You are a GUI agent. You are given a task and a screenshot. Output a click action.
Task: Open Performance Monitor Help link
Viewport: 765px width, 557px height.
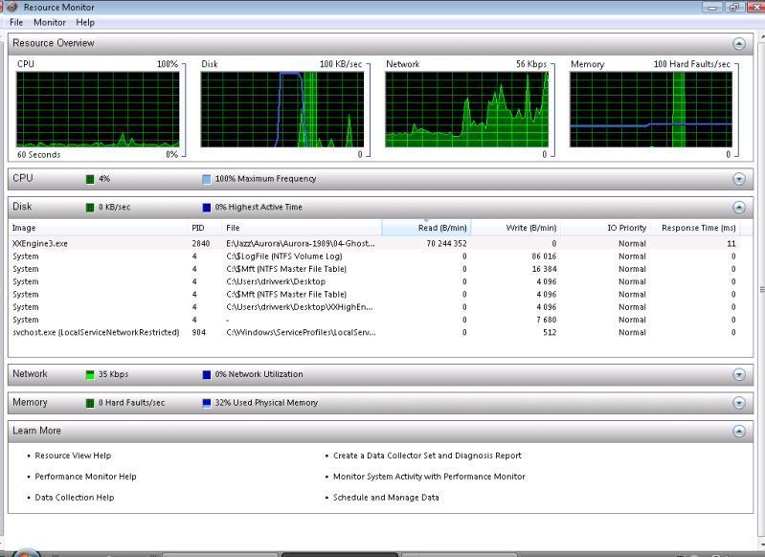[x=85, y=477]
